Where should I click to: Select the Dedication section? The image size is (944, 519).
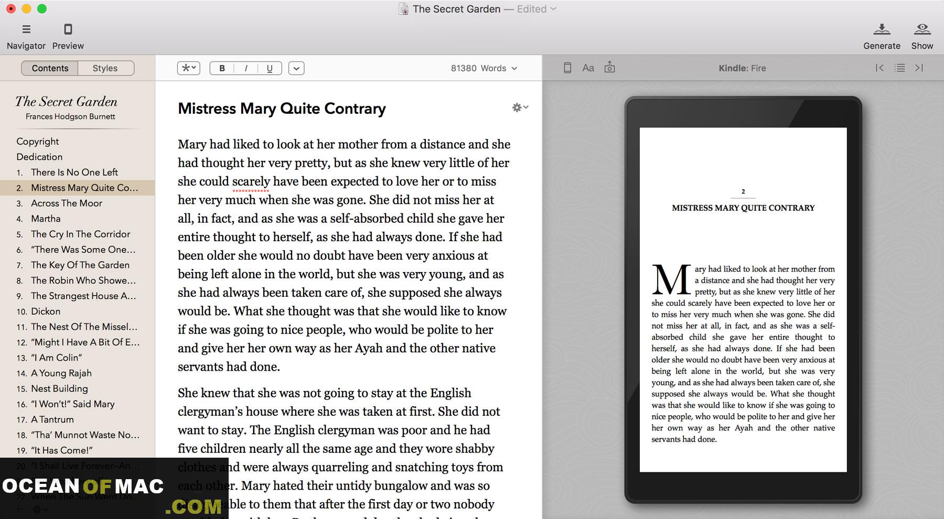click(x=39, y=157)
